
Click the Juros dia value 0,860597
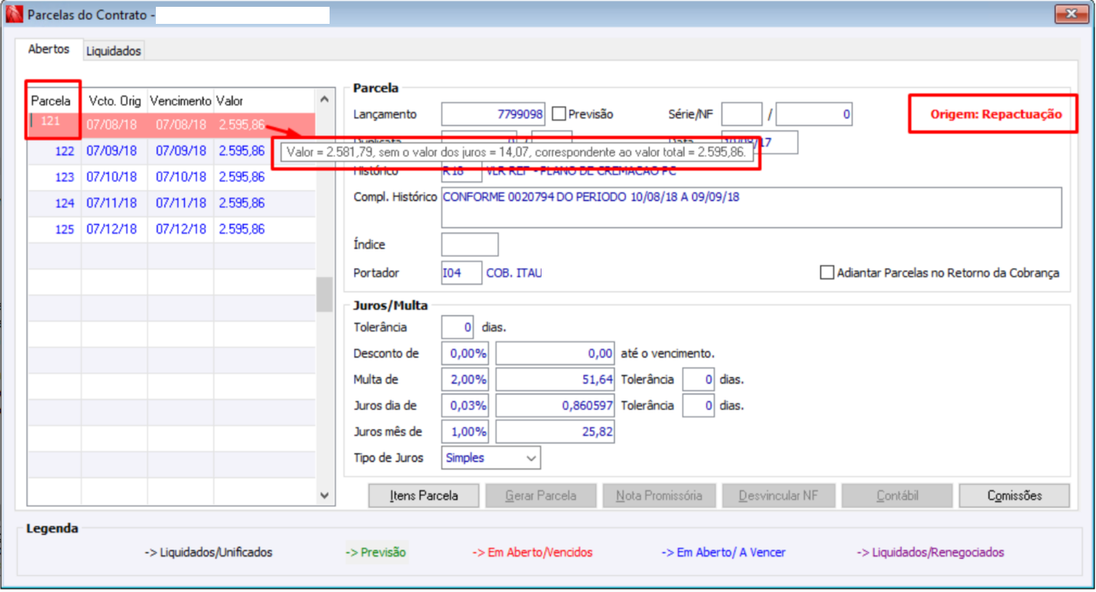tap(555, 405)
